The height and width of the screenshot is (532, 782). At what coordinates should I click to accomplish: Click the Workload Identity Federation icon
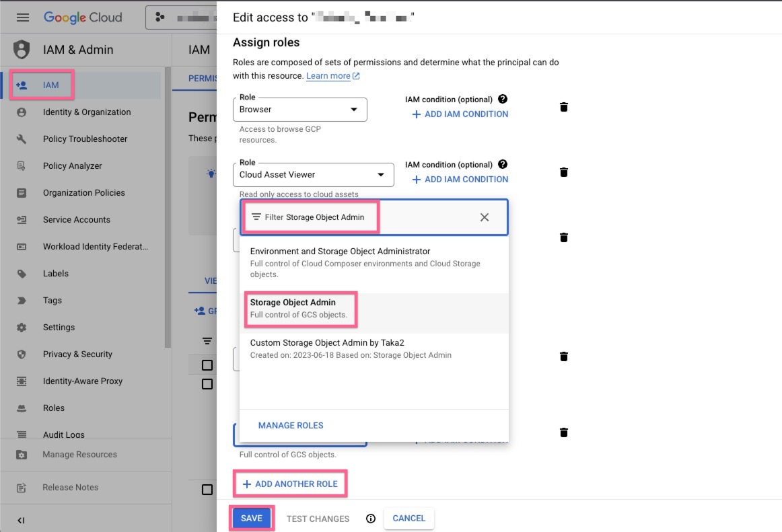pyautogui.click(x=22, y=247)
